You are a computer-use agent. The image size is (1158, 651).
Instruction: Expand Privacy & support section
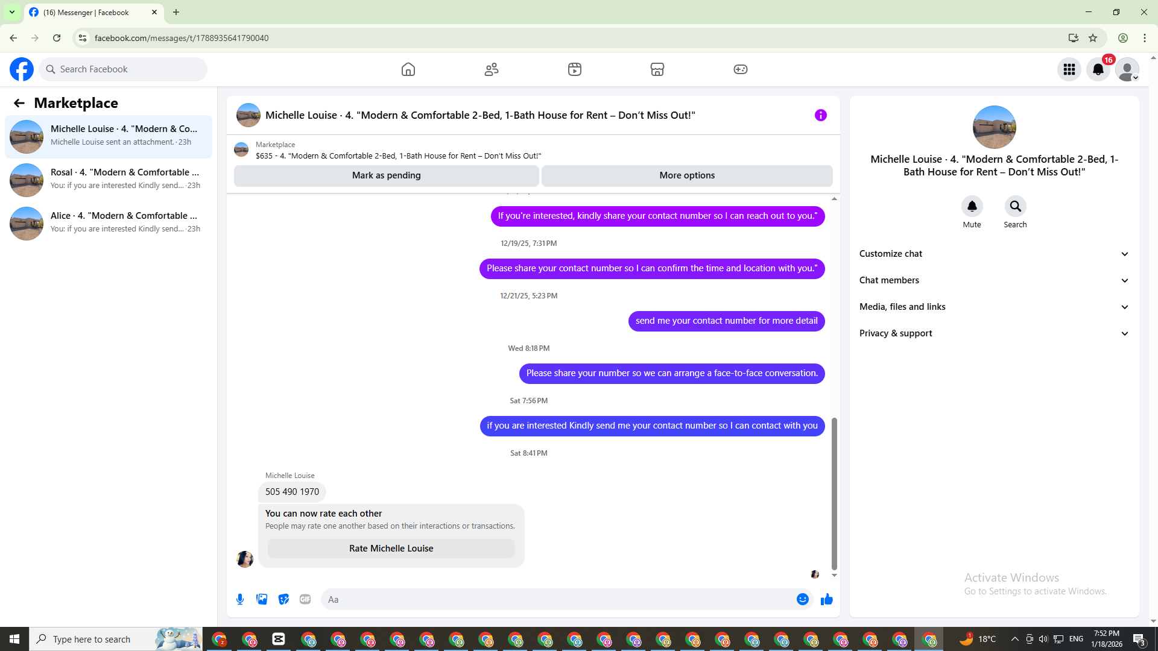[993, 333]
